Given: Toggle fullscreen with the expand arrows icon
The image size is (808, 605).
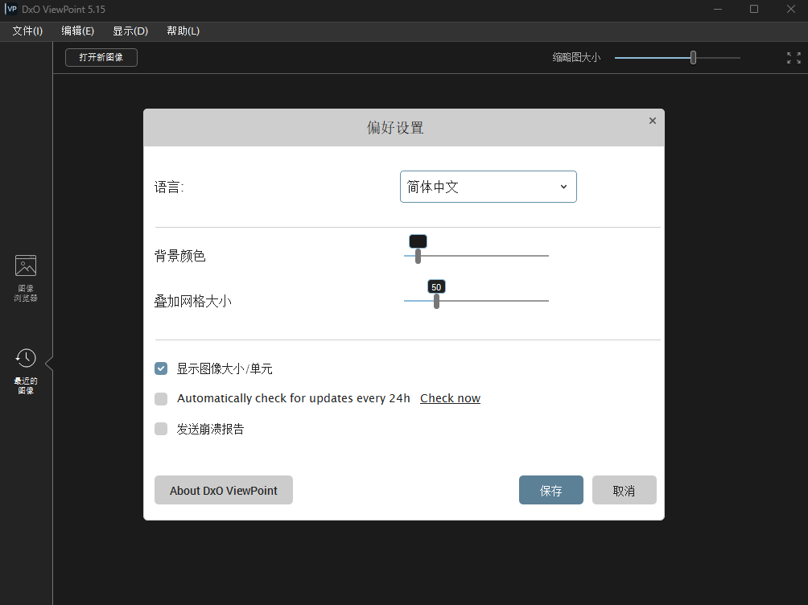Looking at the screenshot, I should pyautogui.click(x=794, y=58).
